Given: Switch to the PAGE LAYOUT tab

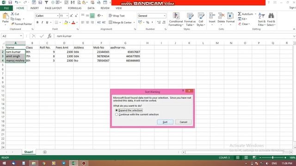Looking at the screenshot, I should click(53, 8).
